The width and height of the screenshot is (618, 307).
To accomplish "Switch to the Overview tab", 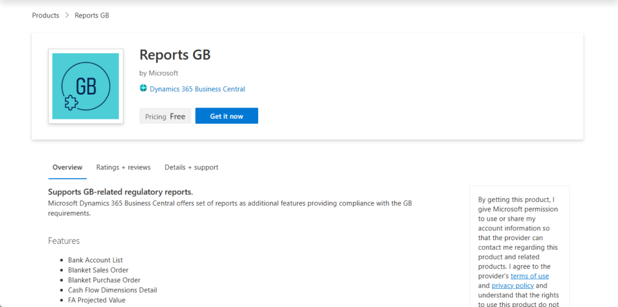I will 67,167.
